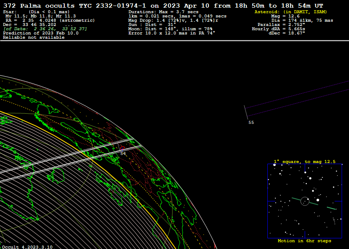Click the 'Sun : Dist = 31°' line
This screenshot has width=349, height=249.
[152, 25]
